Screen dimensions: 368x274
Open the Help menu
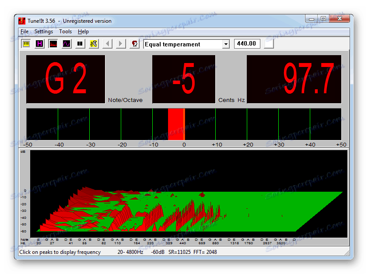[x=83, y=32]
